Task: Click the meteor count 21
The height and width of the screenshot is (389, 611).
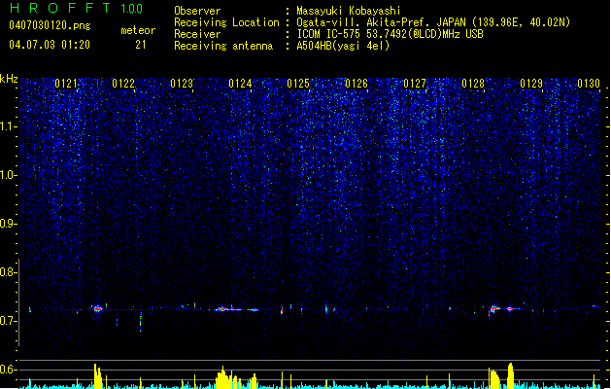Action: coord(141,45)
